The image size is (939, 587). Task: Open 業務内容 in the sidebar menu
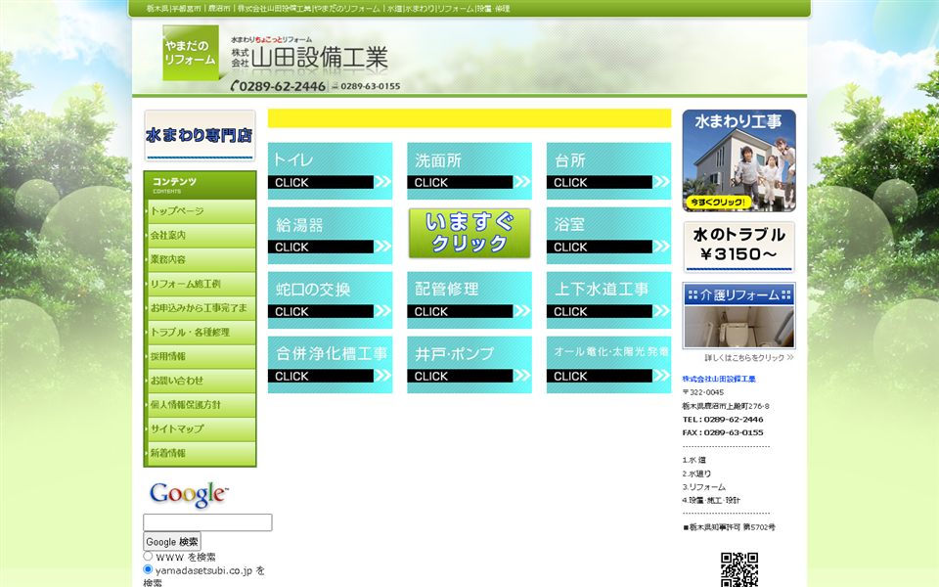tap(201, 259)
